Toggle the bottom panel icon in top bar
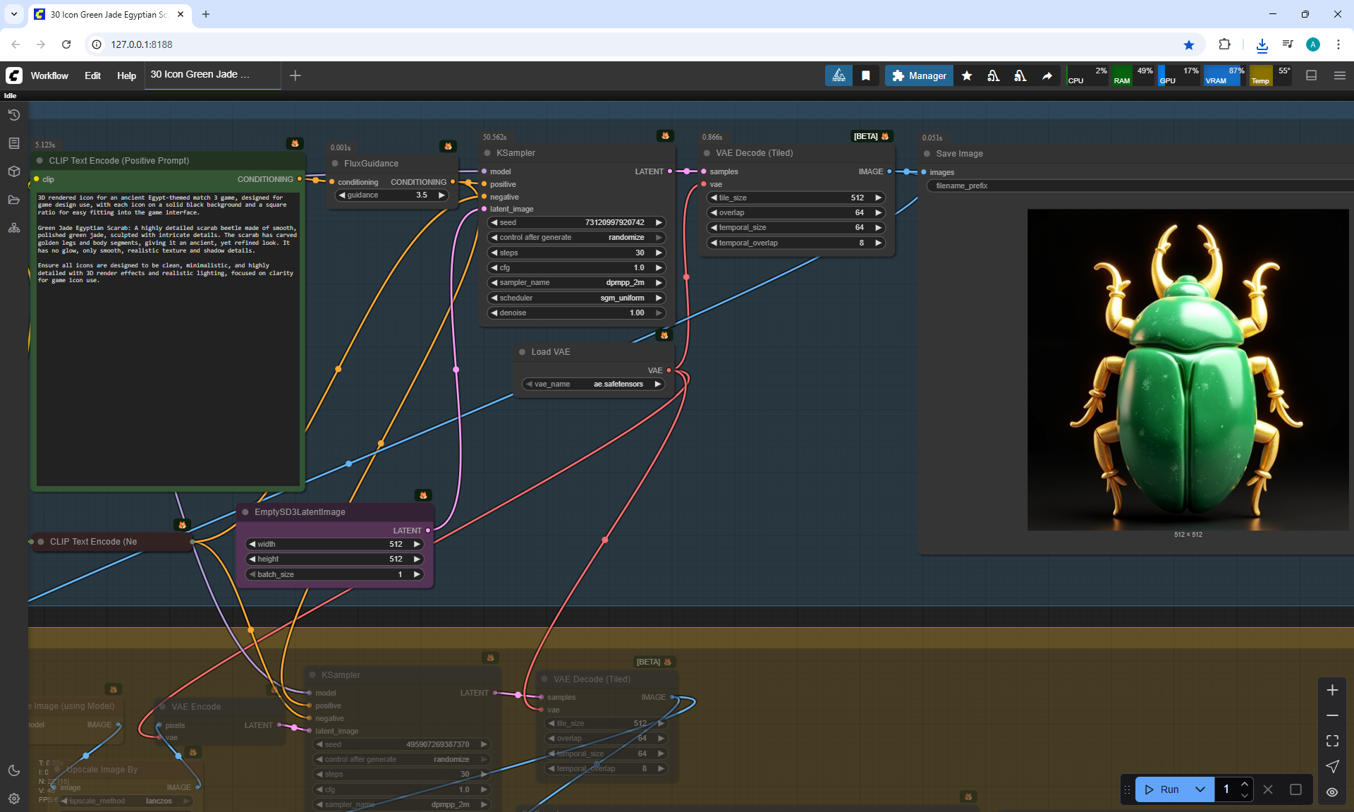Image resolution: width=1354 pixels, height=812 pixels. tap(1311, 75)
